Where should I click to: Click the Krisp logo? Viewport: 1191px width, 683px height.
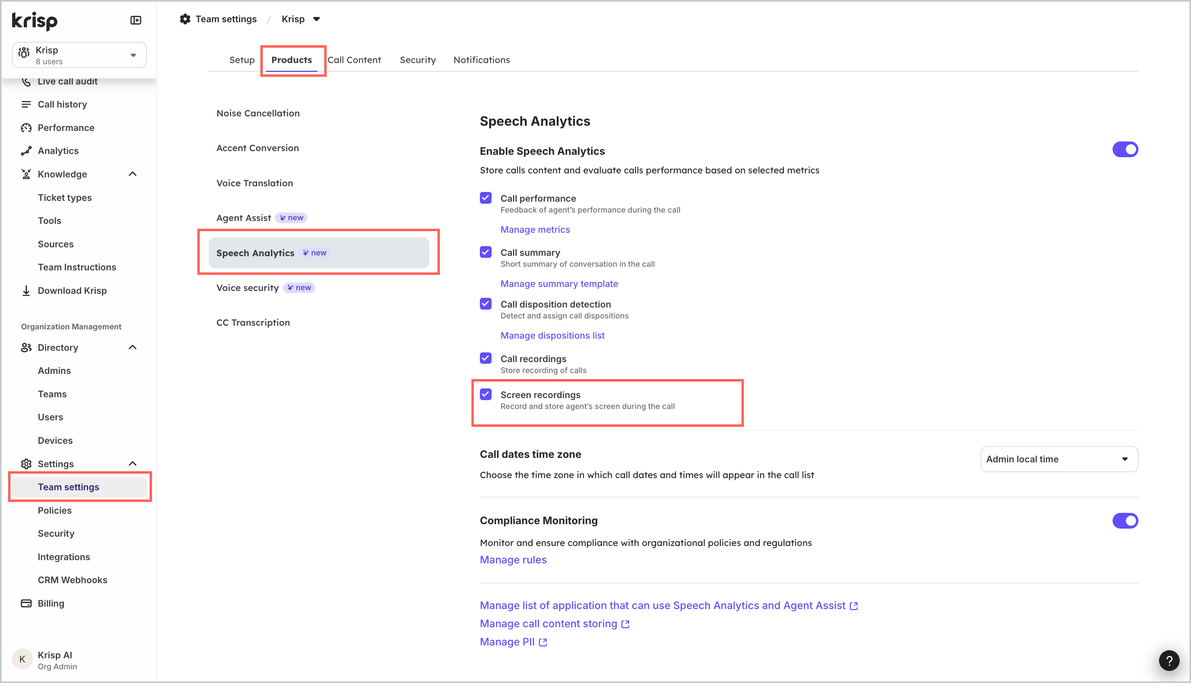35,21
